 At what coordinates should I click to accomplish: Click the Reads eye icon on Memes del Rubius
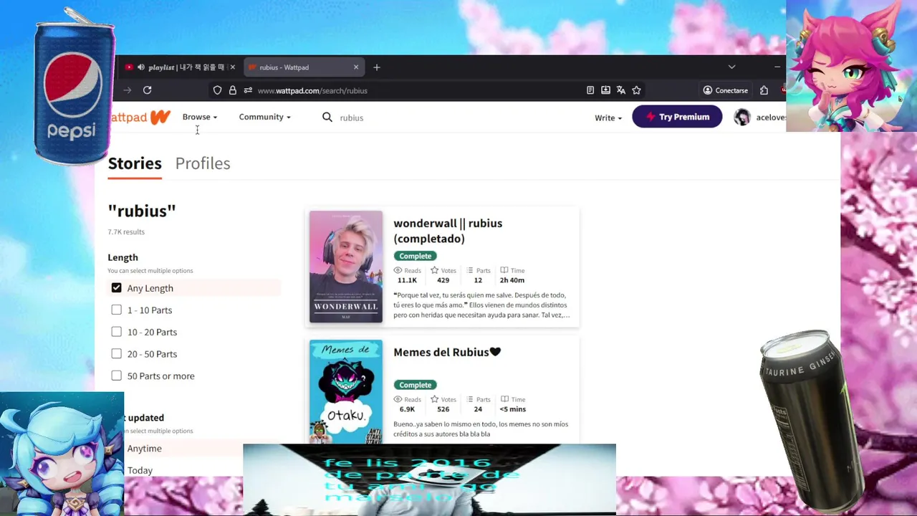point(398,399)
